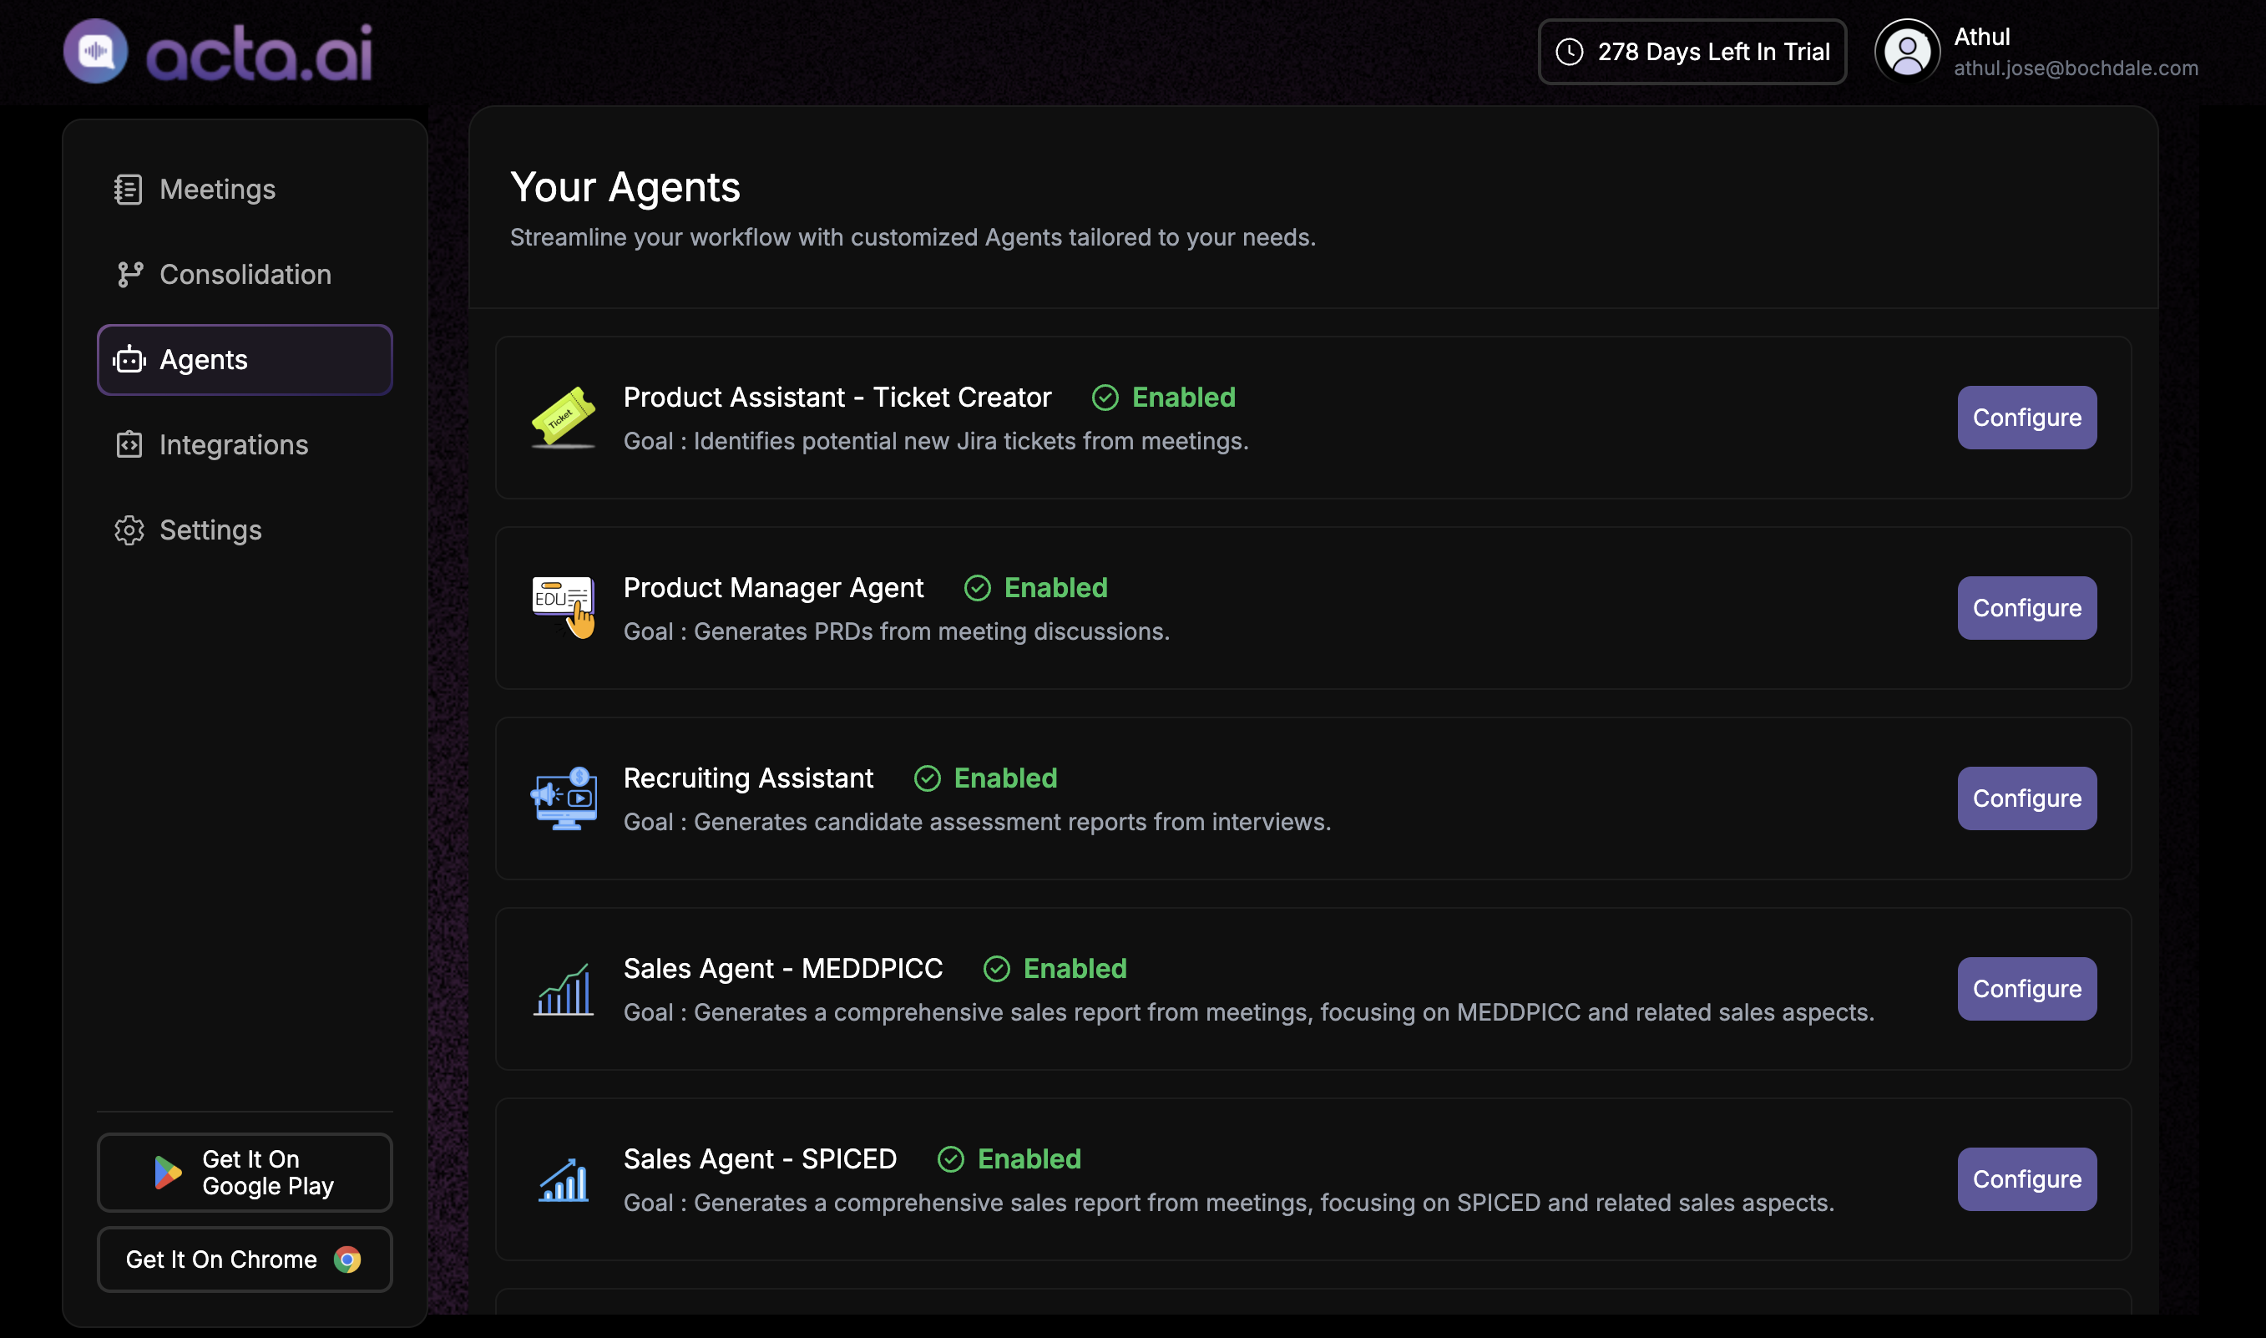Screen dimensions: 2266x1338
Task: Click the Your Agents heading
Action: [625, 186]
